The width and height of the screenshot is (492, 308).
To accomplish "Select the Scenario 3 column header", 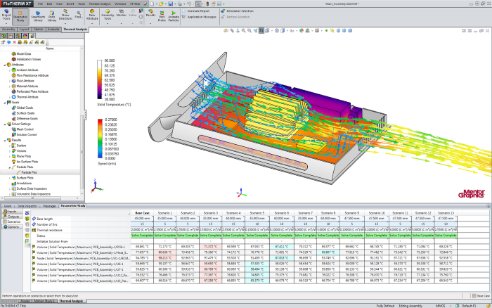I will tap(211, 212).
